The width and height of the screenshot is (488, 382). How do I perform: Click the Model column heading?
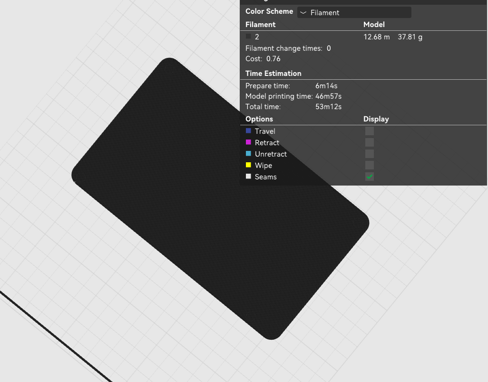point(374,25)
